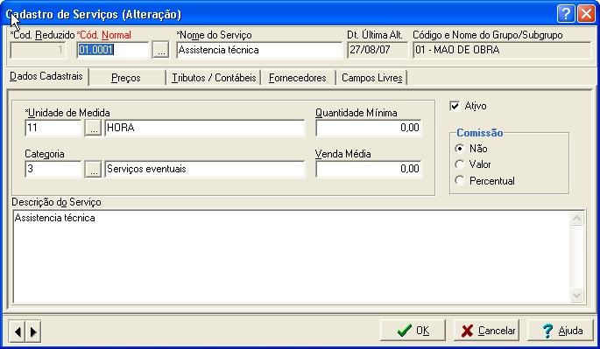Click the HORA unit description field
This screenshot has height=349, width=600.
pyautogui.click(x=205, y=128)
